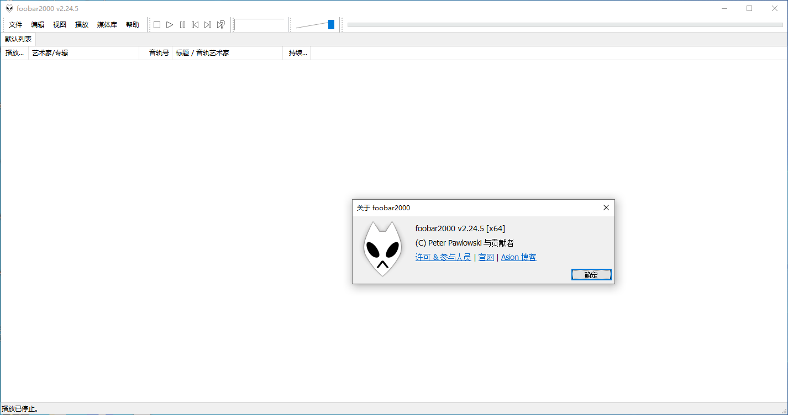
Task: Click the Stop playback button
Action: point(157,25)
